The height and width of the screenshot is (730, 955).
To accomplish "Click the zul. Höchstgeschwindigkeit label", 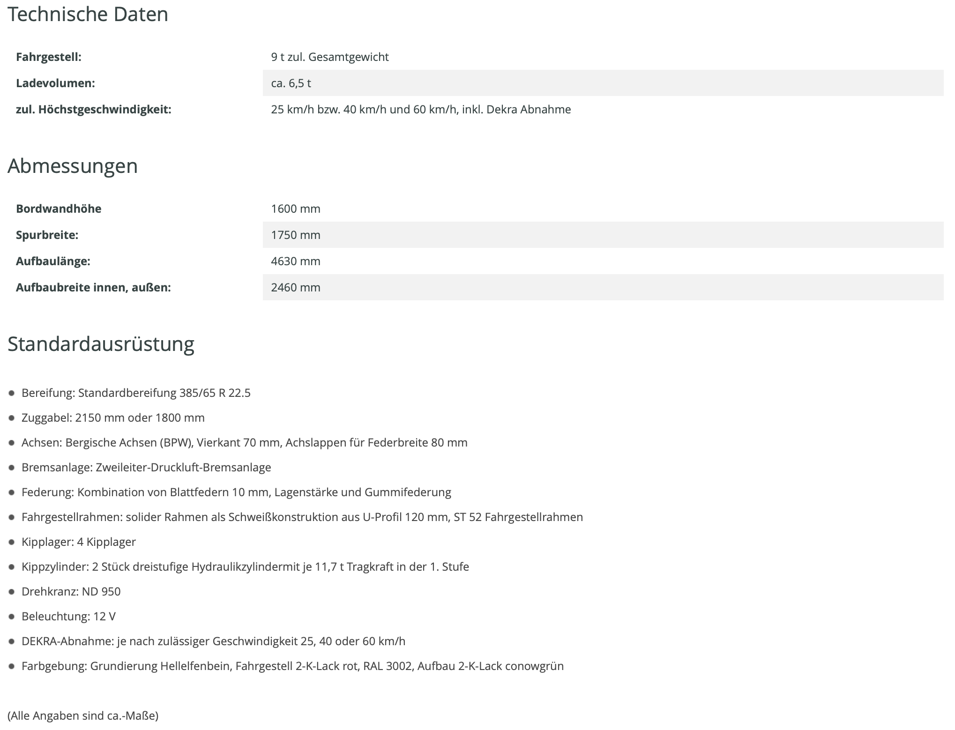I will (x=93, y=109).
